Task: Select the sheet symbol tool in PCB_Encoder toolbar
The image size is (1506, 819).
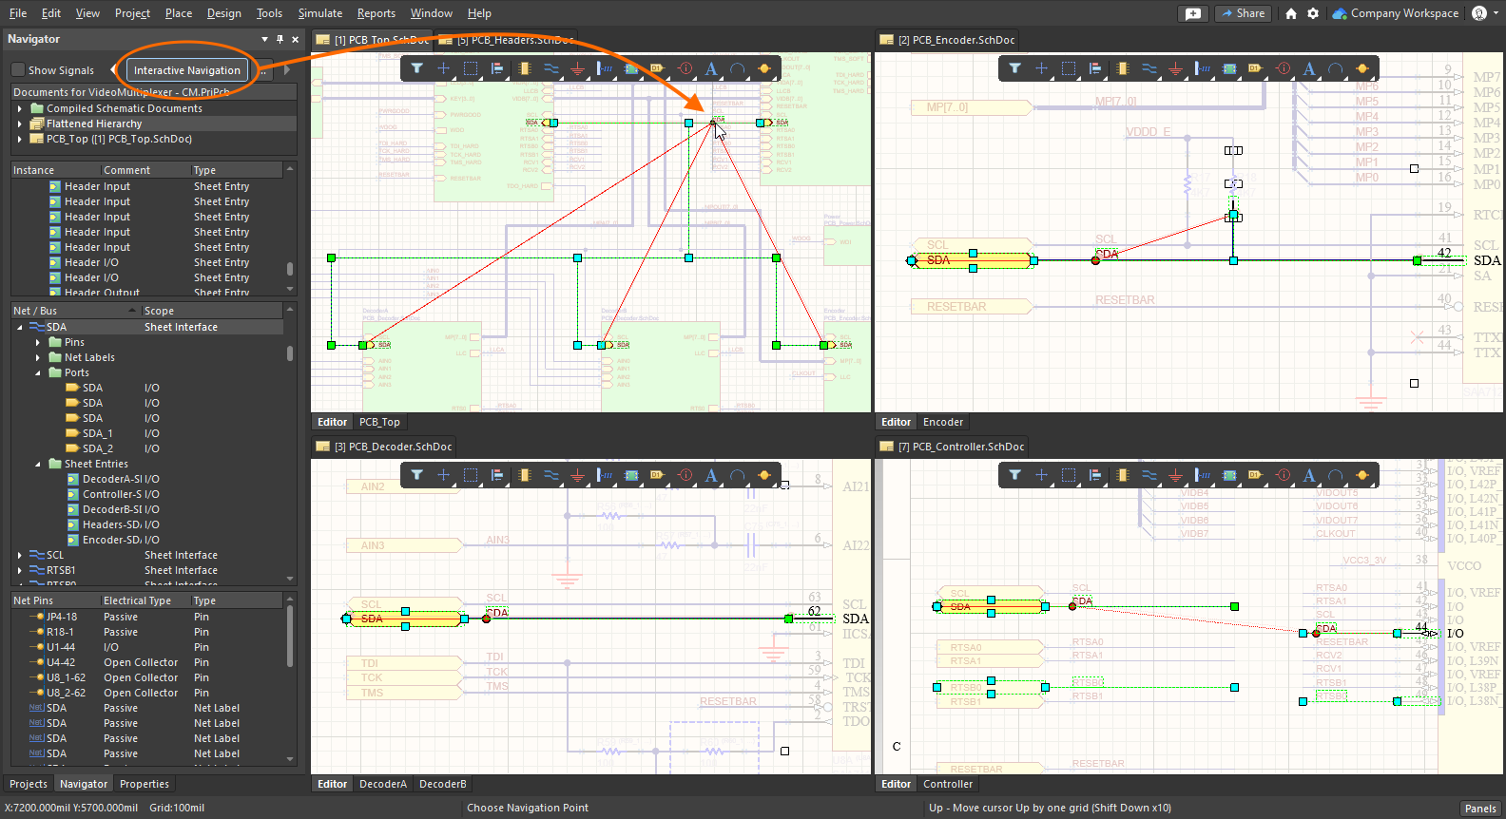Action: [1229, 68]
